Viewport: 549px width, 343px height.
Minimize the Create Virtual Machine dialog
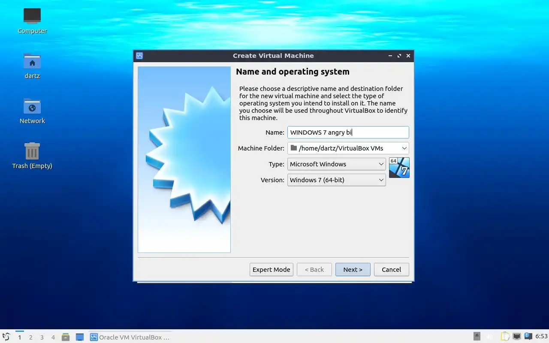click(390, 56)
